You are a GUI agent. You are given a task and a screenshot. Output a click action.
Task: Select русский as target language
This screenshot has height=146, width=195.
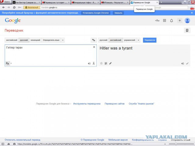(104, 40)
